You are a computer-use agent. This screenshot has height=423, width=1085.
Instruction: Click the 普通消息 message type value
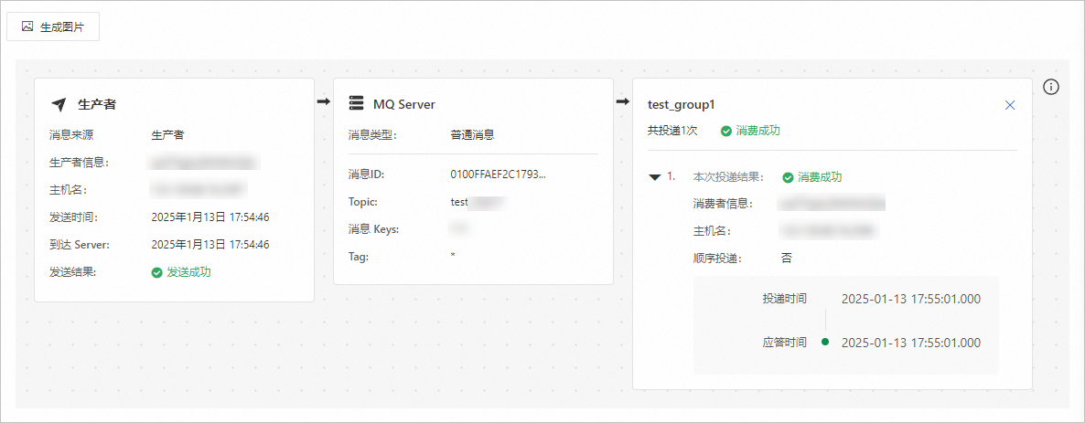coord(472,135)
